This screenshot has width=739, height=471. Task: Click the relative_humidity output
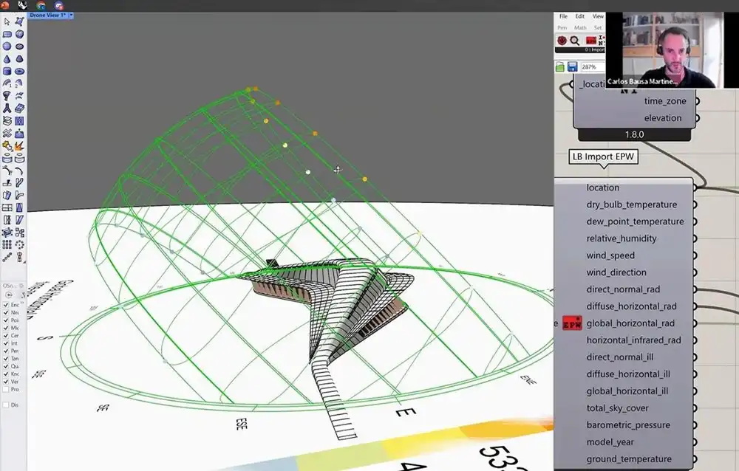(621, 238)
